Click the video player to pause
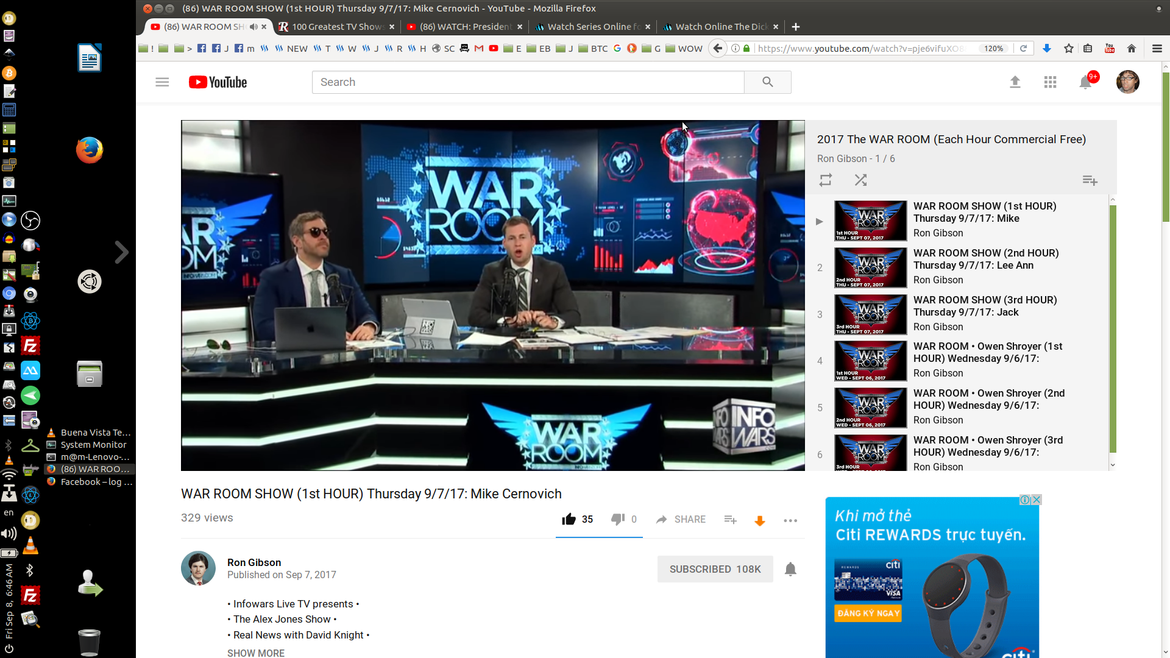 (492, 295)
